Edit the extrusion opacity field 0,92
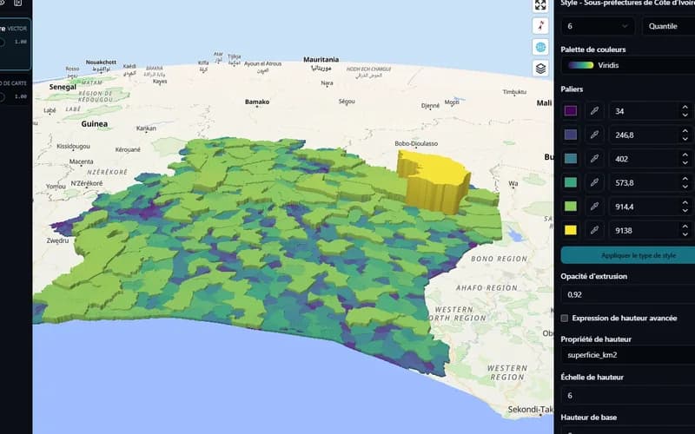This screenshot has height=434, width=695. pos(627,294)
